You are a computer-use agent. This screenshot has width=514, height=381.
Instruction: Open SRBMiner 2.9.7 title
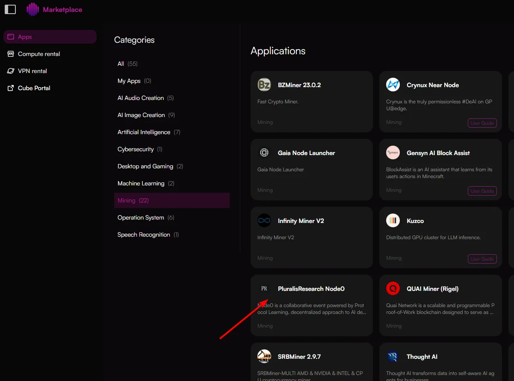click(299, 357)
